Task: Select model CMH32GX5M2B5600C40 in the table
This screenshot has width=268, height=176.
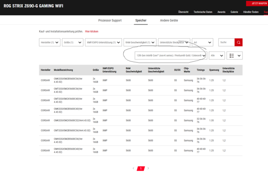Action: (x=68, y=151)
